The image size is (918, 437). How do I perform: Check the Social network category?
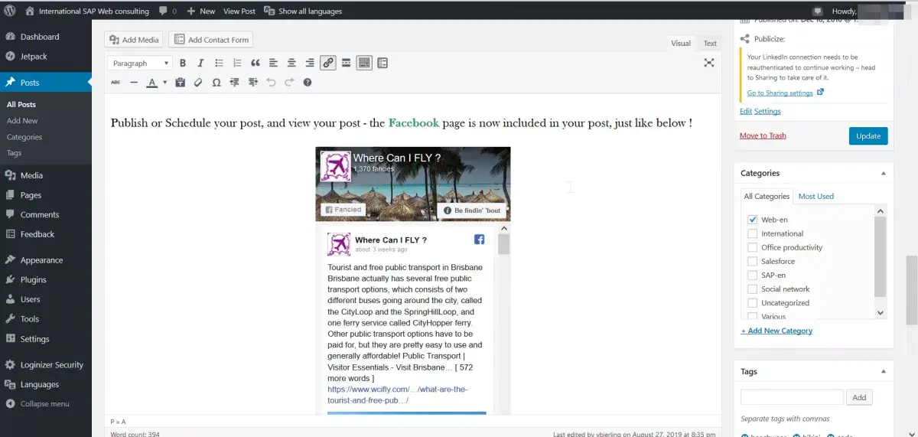pyautogui.click(x=753, y=289)
